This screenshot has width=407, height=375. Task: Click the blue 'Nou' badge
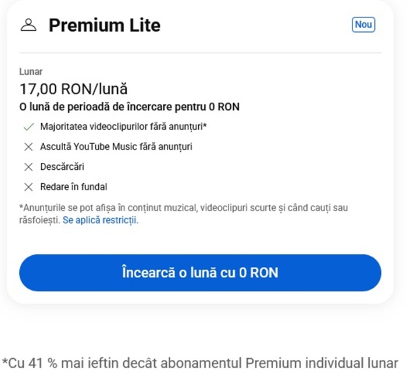pyautogui.click(x=363, y=24)
